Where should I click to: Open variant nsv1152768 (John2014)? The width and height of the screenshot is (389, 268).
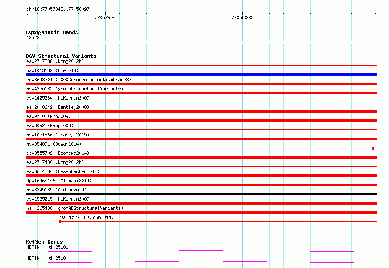tap(86, 217)
